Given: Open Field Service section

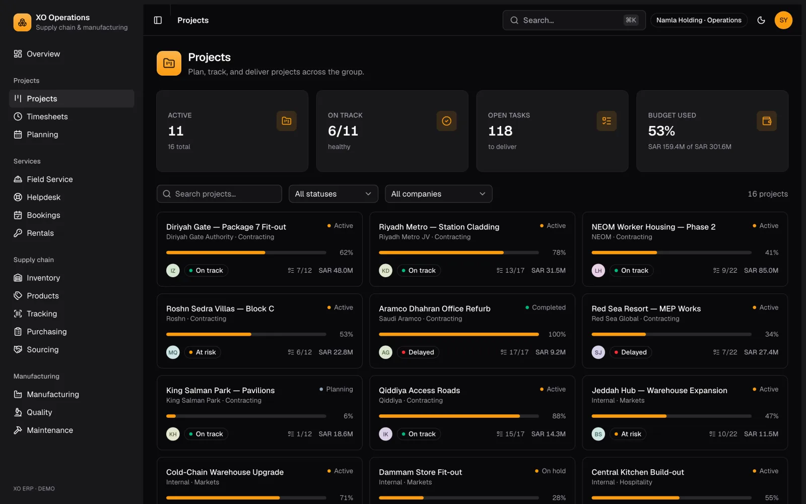Looking at the screenshot, I should click(72, 179).
